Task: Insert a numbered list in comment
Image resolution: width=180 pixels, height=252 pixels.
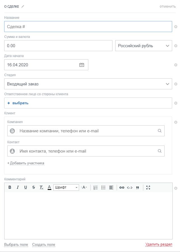Action: [x=96, y=188]
